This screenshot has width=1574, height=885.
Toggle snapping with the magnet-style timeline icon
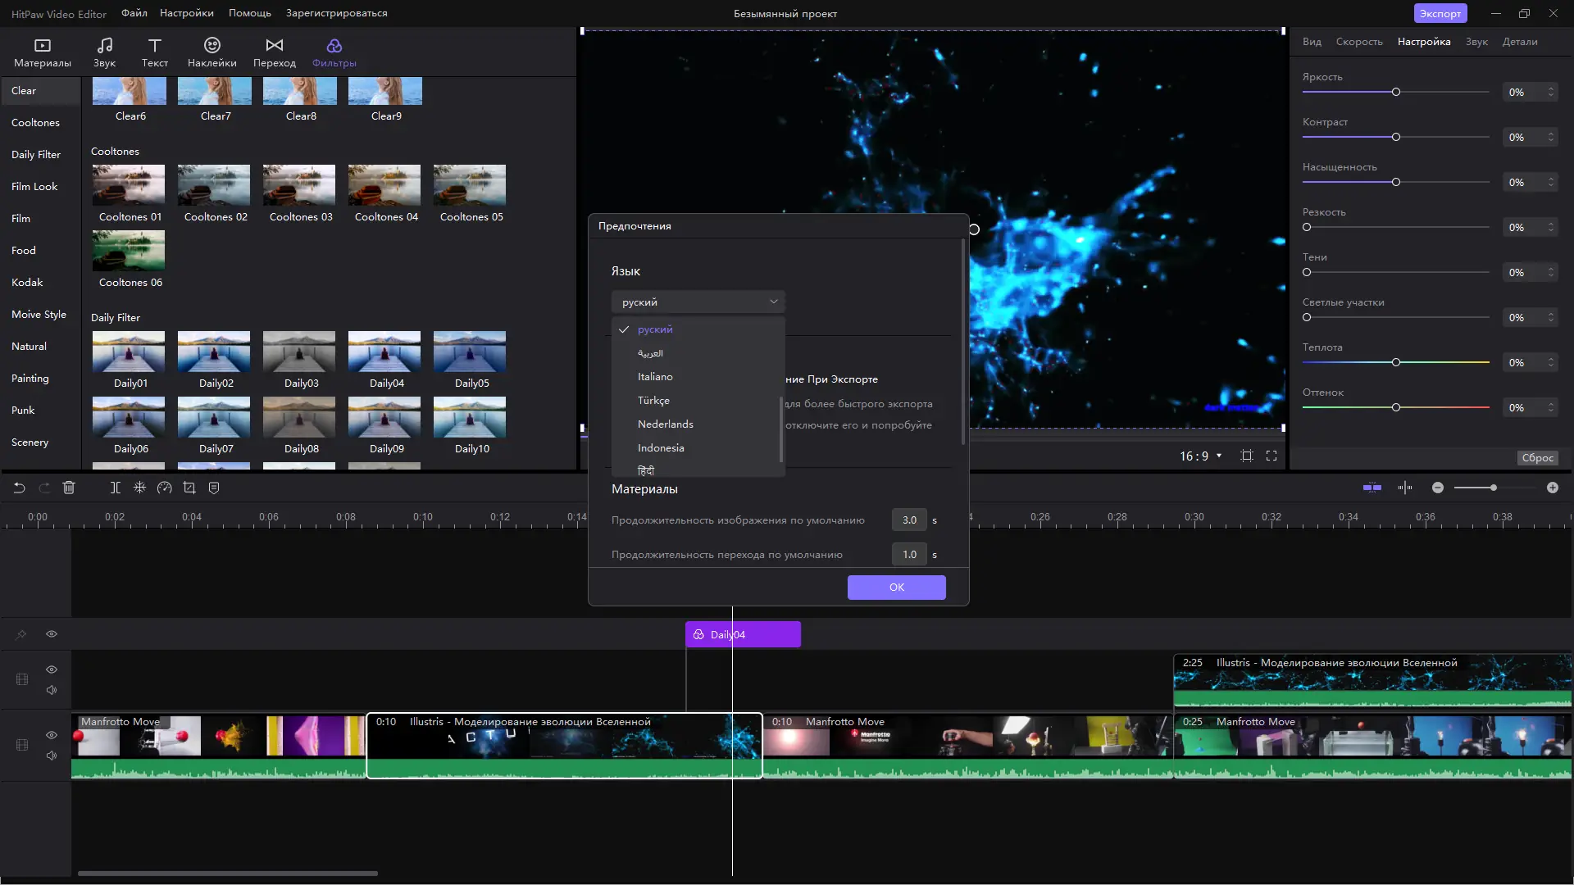click(139, 488)
